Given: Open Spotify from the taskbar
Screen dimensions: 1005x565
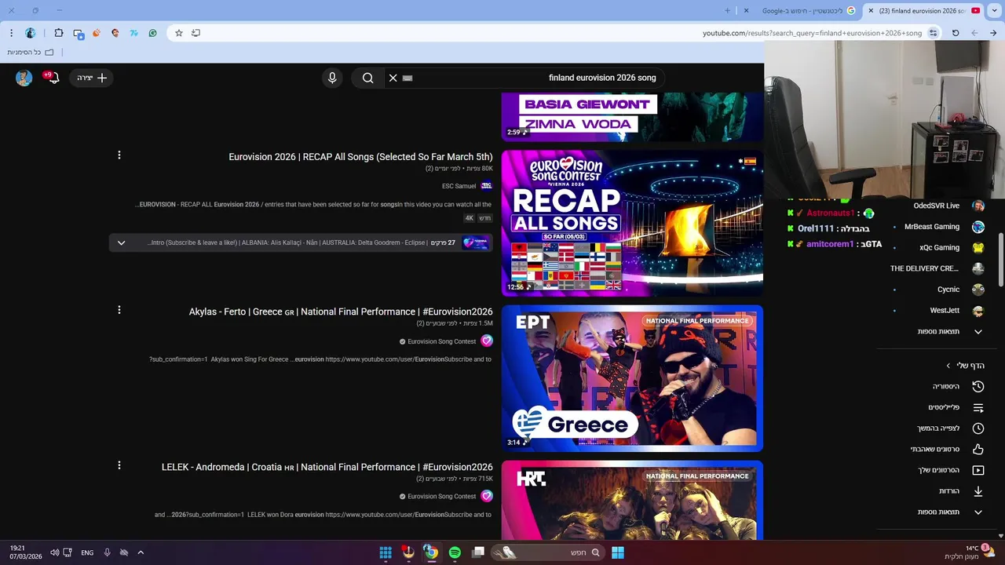Looking at the screenshot, I should click(x=455, y=552).
